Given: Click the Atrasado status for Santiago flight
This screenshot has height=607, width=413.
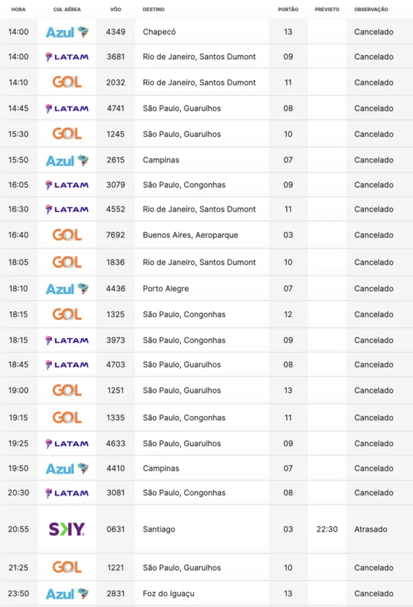Looking at the screenshot, I should (x=371, y=529).
